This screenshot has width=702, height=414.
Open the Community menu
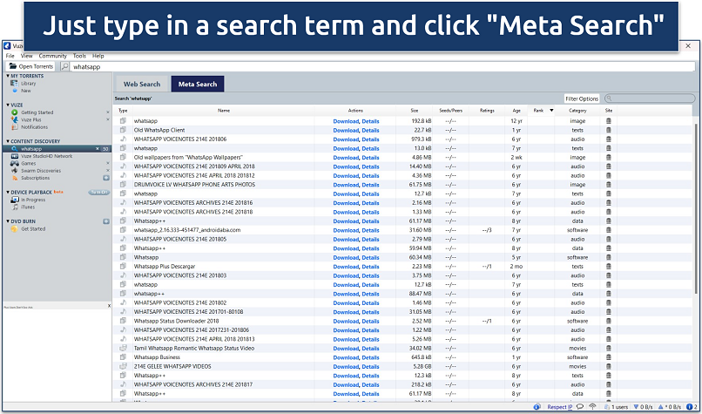coord(53,56)
